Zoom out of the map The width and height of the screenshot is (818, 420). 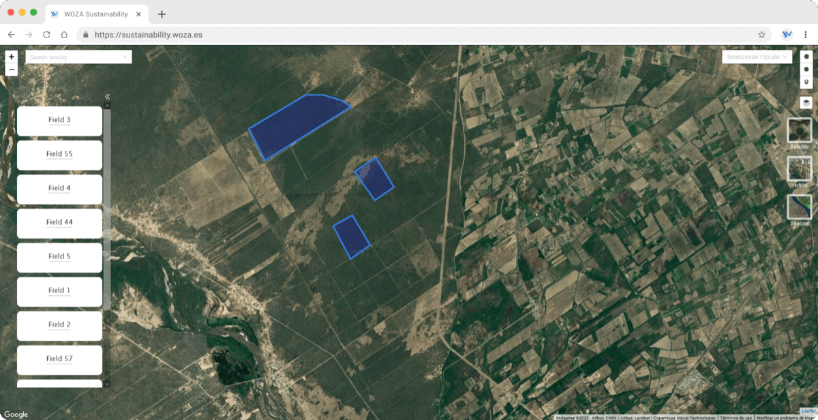12,70
